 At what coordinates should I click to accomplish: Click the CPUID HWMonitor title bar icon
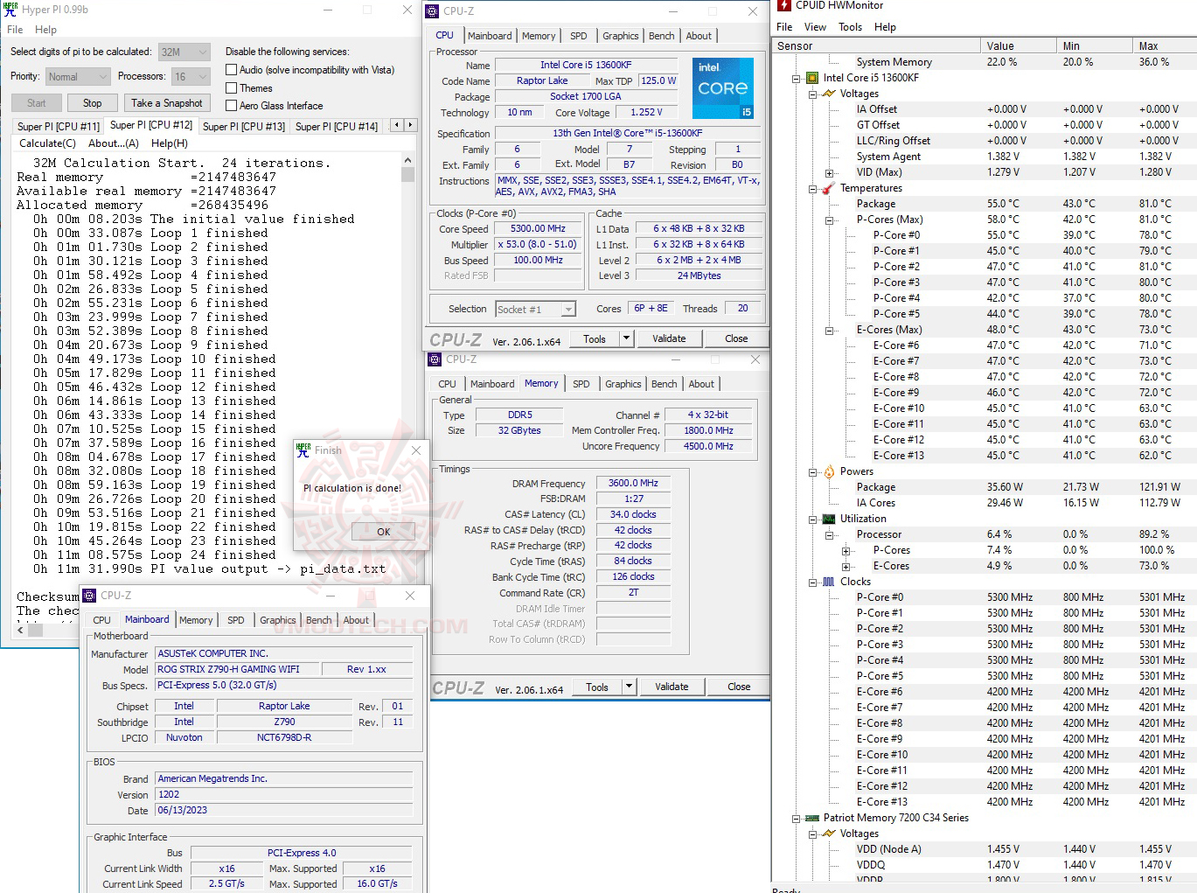click(784, 5)
